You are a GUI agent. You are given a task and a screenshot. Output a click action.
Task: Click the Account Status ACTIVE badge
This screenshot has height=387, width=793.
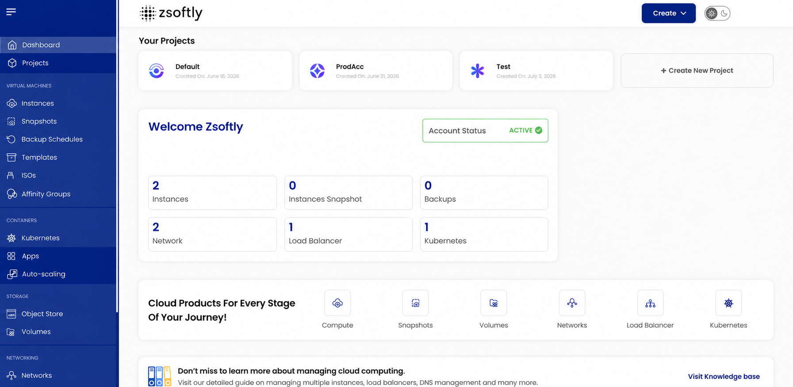[485, 131]
